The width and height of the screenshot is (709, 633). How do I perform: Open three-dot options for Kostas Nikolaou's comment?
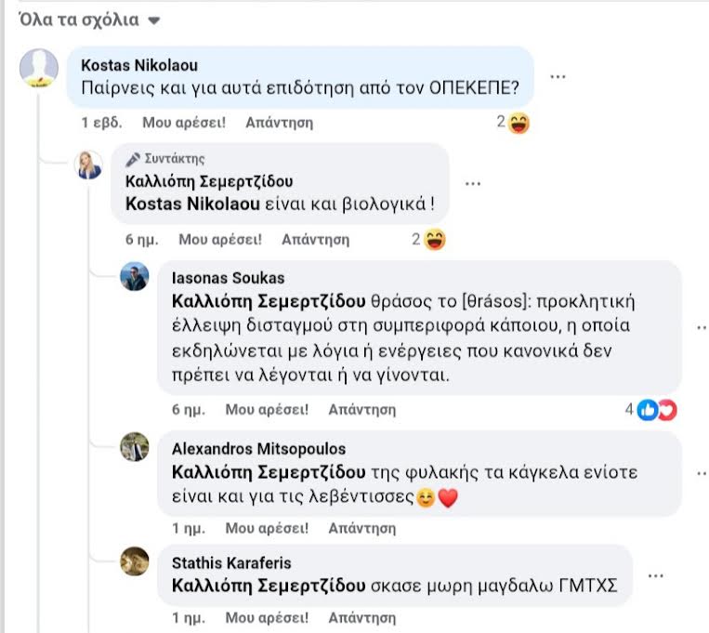point(558,76)
